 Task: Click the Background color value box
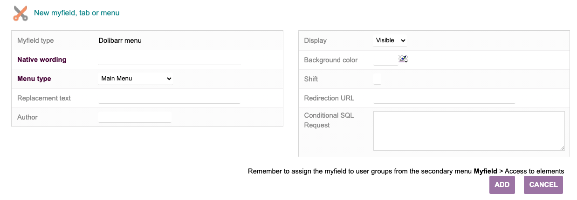[x=385, y=60]
